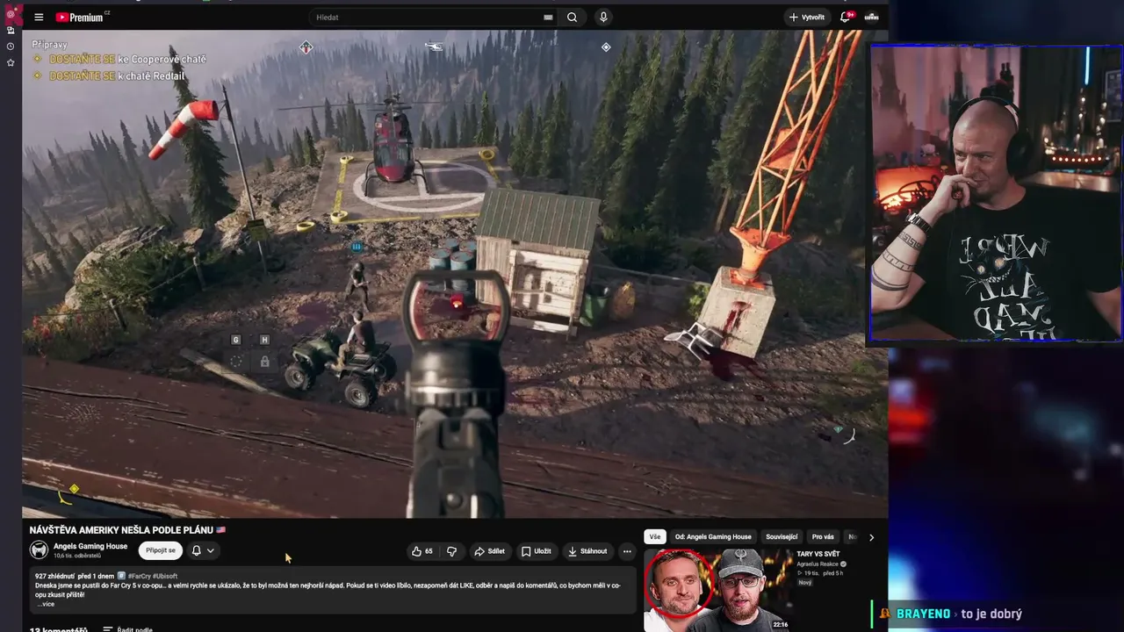Click the #Ubisoft hashtag link
Screen dimensions: 1124x632
pos(165,576)
